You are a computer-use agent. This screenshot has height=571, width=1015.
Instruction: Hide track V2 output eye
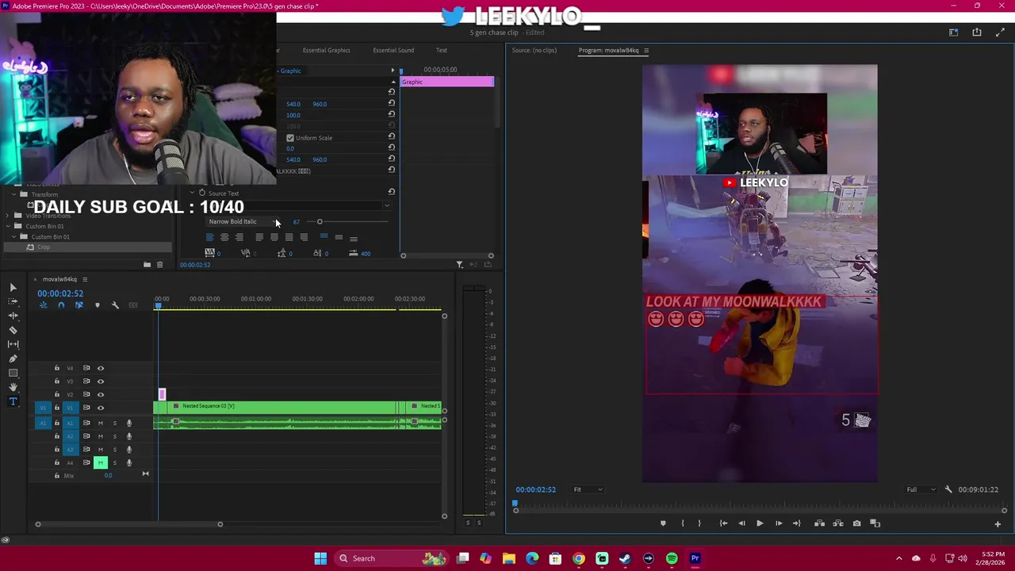(x=101, y=394)
